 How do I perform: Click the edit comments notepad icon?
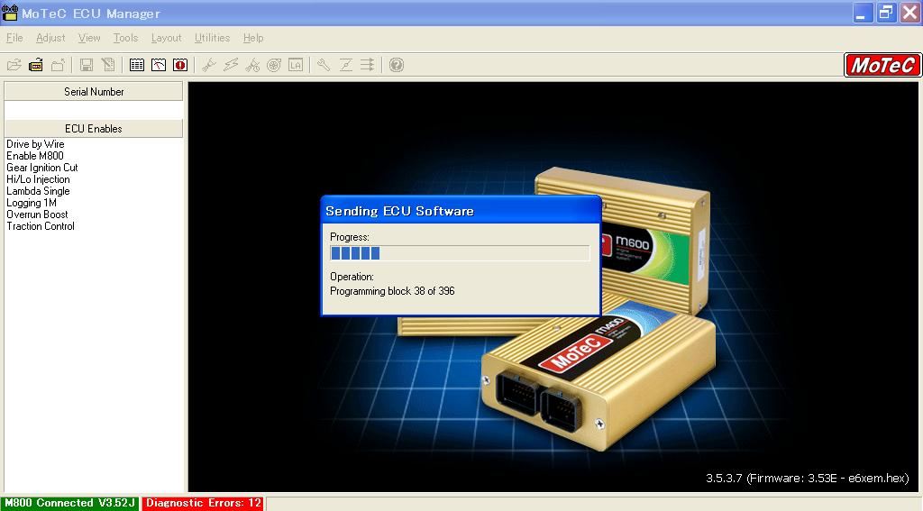tap(108, 65)
